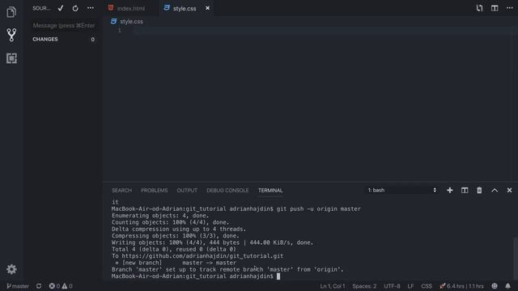Click the changes count badge 0

click(93, 40)
